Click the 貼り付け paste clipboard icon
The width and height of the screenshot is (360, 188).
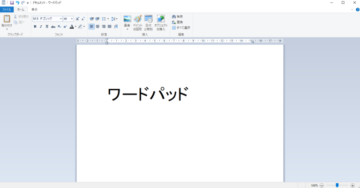[7, 19]
